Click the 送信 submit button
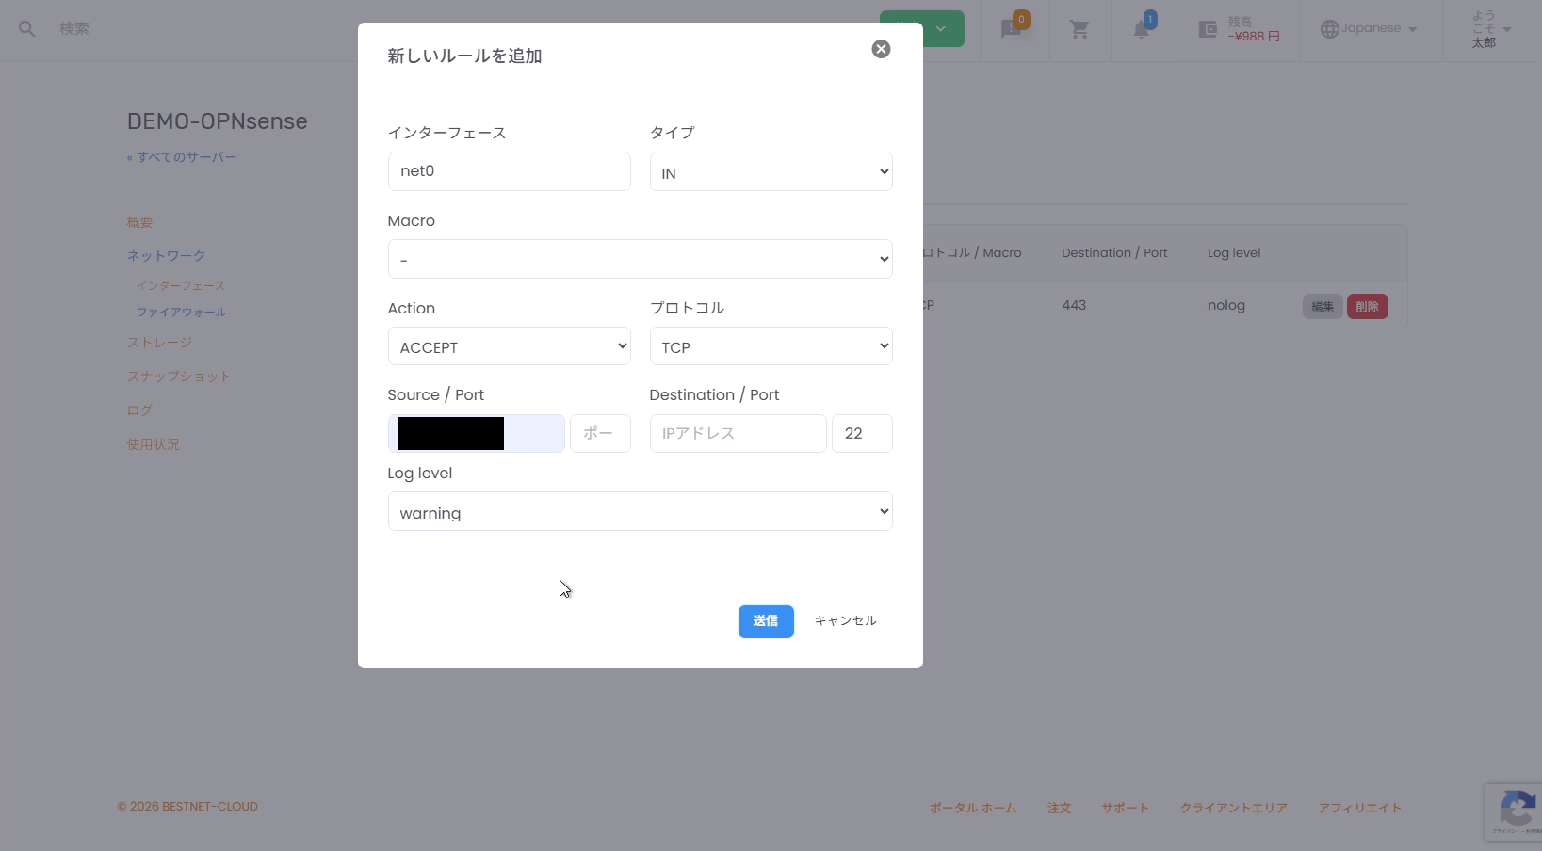The image size is (1542, 851). pos(765,621)
